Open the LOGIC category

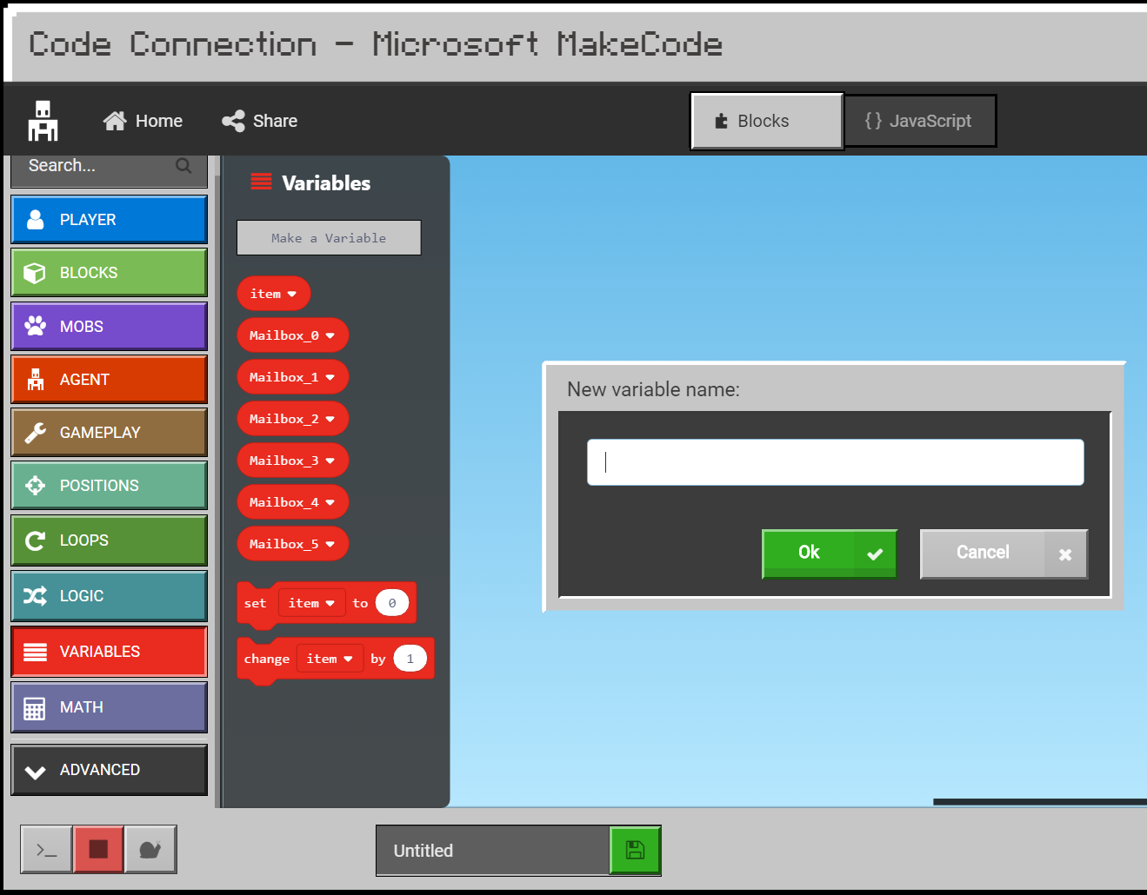tap(109, 596)
